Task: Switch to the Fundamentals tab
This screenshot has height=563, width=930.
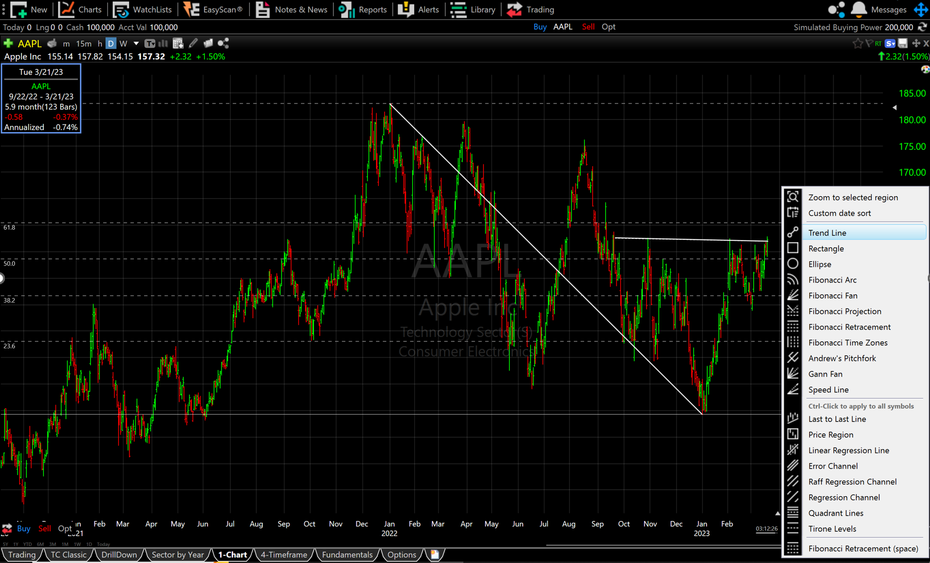Action: pyautogui.click(x=347, y=554)
